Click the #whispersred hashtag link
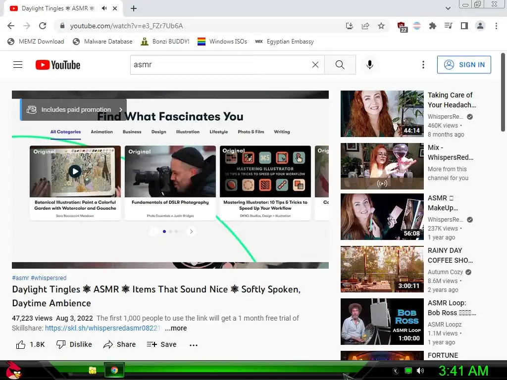Image resolution: width=507 pixels, height=380 pixels. (49, 278)
